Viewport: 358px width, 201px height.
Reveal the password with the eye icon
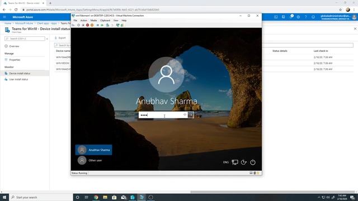coord(185,115)
